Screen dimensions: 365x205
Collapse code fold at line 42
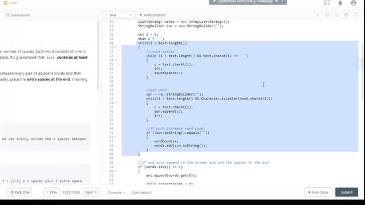point(115,137)
